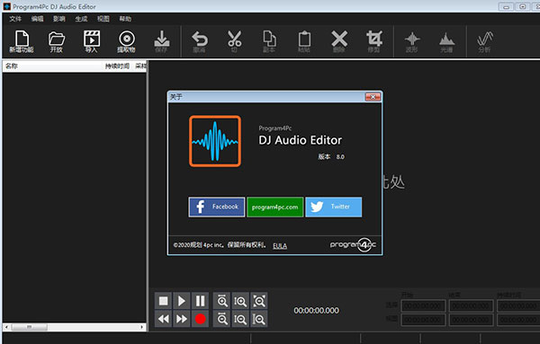Maximize the DJ Audio Editor window
This screenshot has width=540, height=344.
[x=522, y=6]
